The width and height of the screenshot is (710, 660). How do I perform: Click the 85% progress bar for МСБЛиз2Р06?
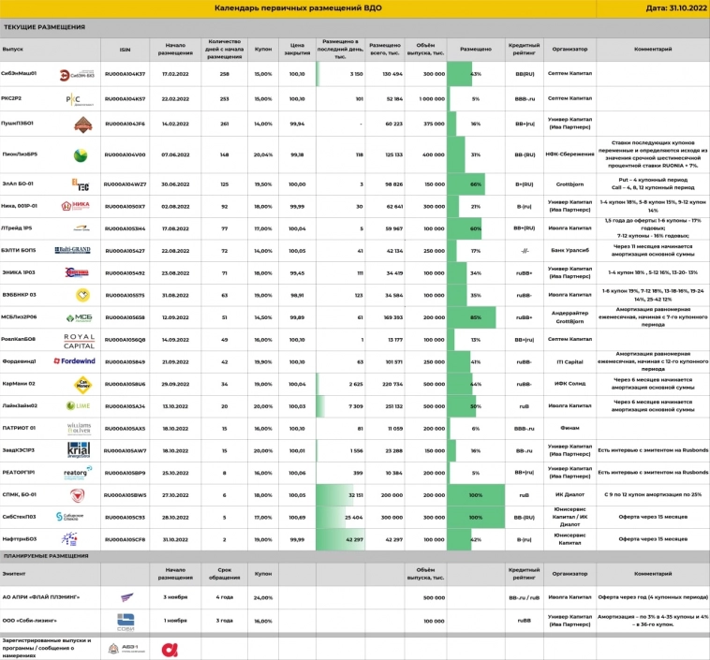coord(468,317)
